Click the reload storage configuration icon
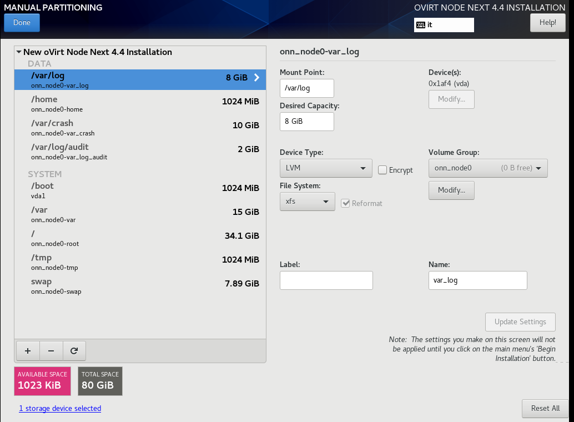 [x=74, y=351]
